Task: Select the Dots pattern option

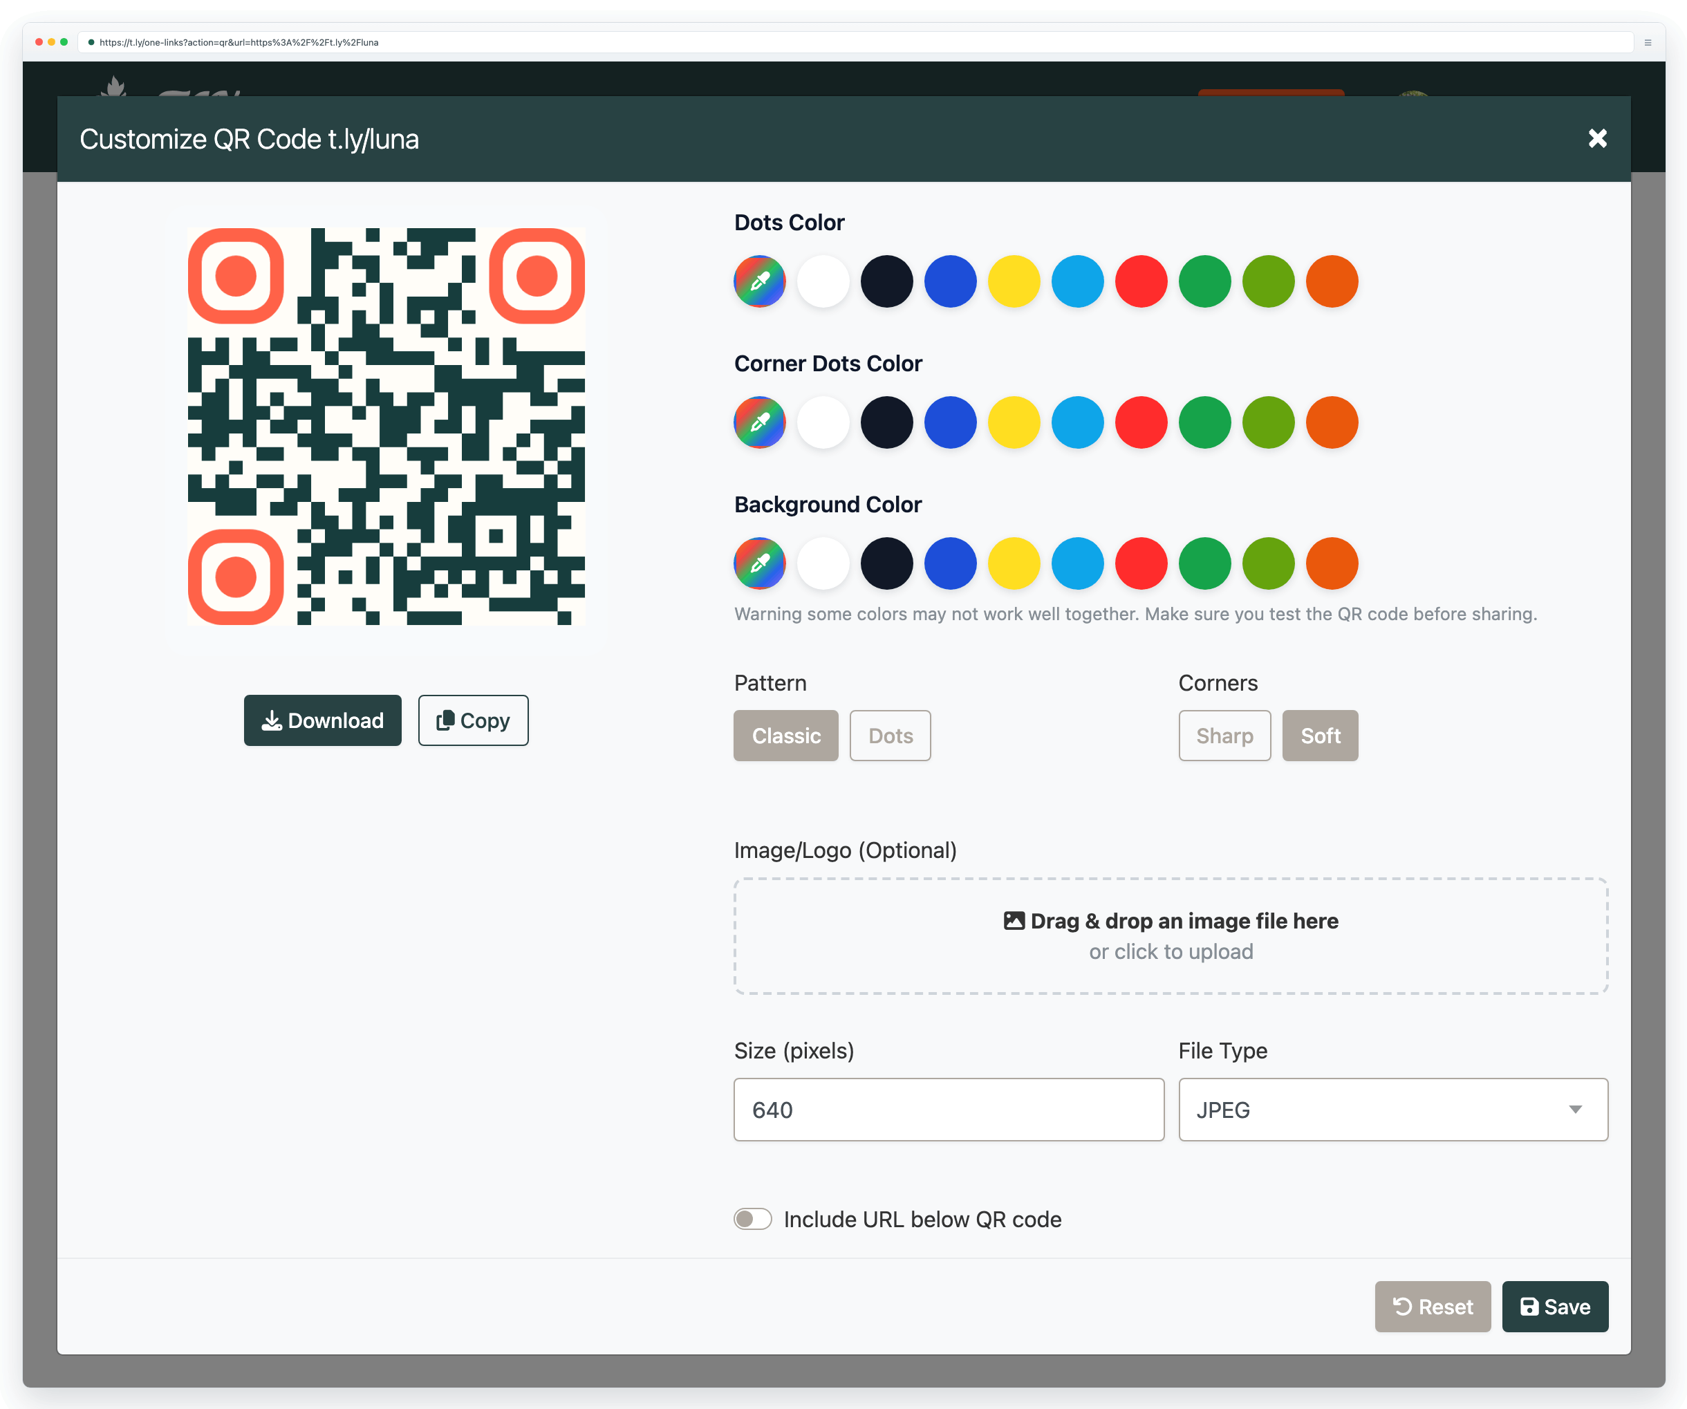Action: pos(890,736)
